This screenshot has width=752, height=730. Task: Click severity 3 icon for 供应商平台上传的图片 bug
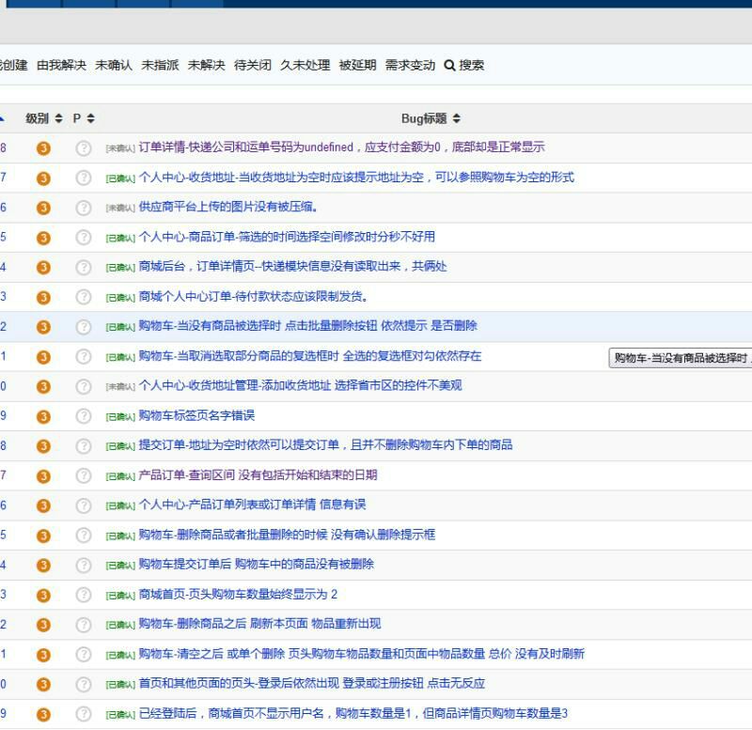43,208
